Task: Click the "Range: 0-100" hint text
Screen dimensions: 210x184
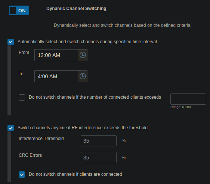Action: tap(180, 107)
